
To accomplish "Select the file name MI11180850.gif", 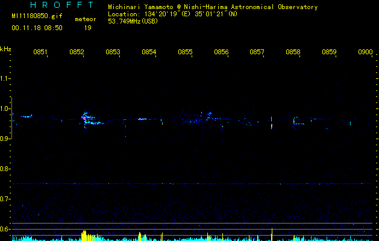I will [37, 16].
